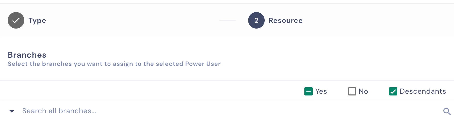Screen dimensions: 454x123
Task: Toggle the empty No checkbox
Action: tap(352, 91)
